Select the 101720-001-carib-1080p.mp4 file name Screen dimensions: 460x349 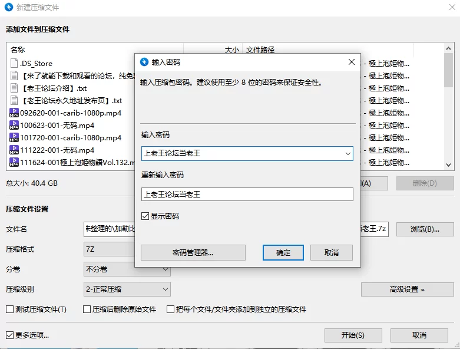pyautogui.click(x=71, y=138)
